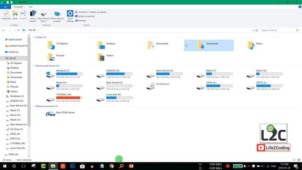The width and height of the screenshot is (302, 170).
Task: Open the File tab
Action: coord(5,7)
